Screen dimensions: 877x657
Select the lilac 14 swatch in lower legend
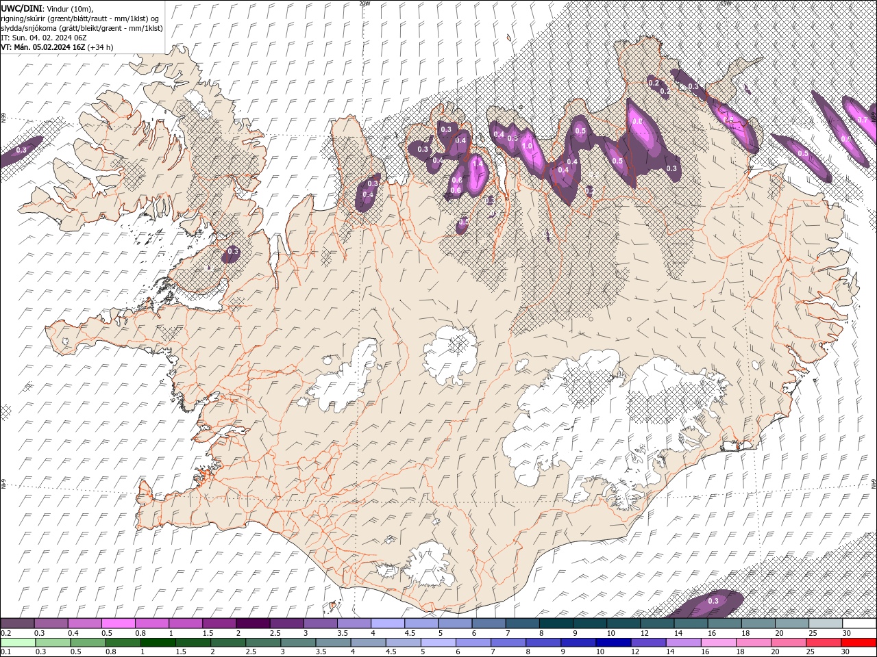[683, 643]
